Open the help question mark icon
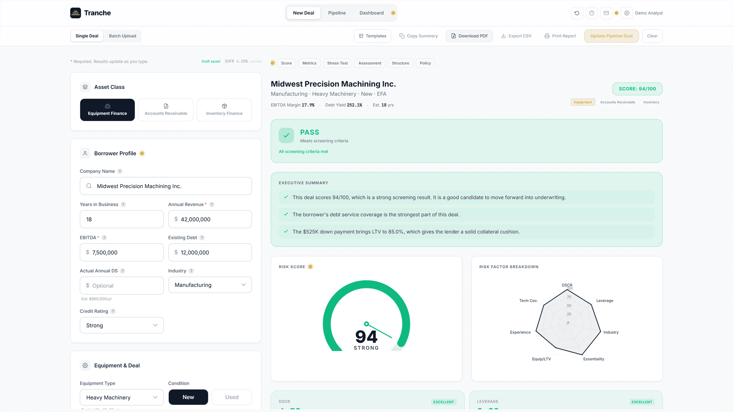 tap(591, 13)
